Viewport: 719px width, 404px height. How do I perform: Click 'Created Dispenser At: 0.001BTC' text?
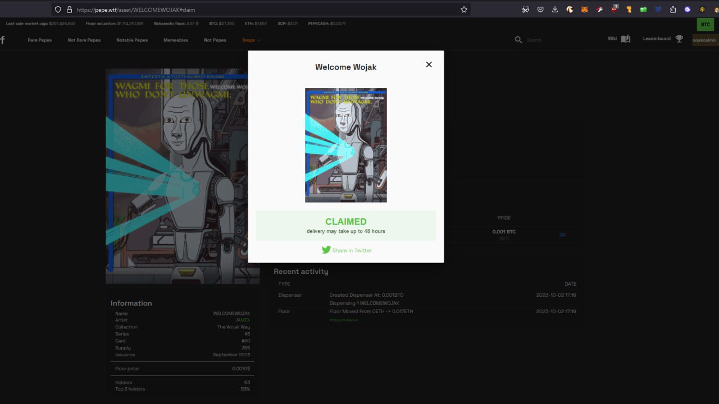366,295
